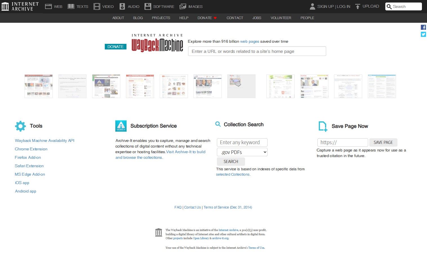This screenshot has height=256, width=427.
Task: Open the People menu item
Action: pos(307,18)
